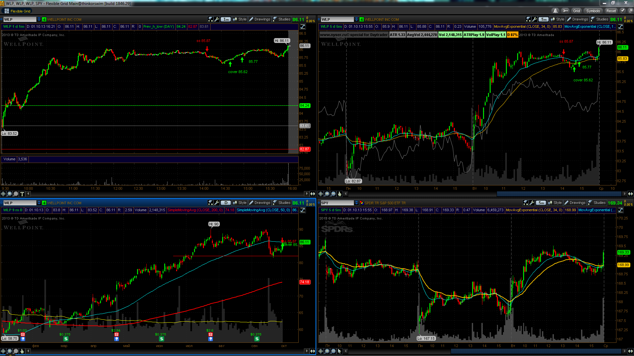Image resolution: width=634 pixels, height=356 pixels.
Task: Click the Grid button
Action: pos(576,11)
